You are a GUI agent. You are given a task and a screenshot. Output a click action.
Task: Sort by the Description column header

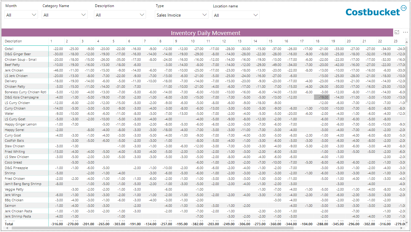tap(13, 41)
